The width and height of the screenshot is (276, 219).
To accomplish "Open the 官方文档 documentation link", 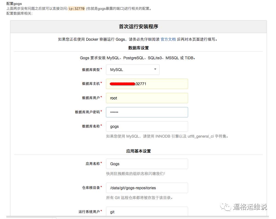I will 168,39.
